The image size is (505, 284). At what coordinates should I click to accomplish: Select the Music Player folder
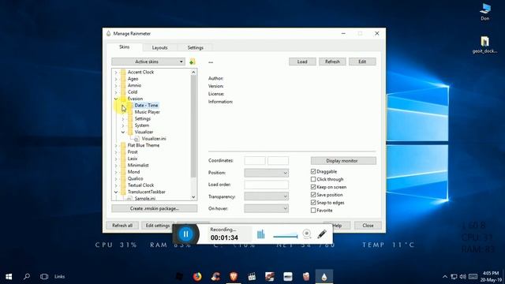pos(148,112)
